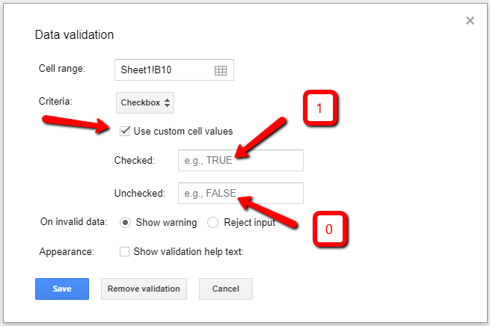Click the Use custom cell values label

coord(183,131)
